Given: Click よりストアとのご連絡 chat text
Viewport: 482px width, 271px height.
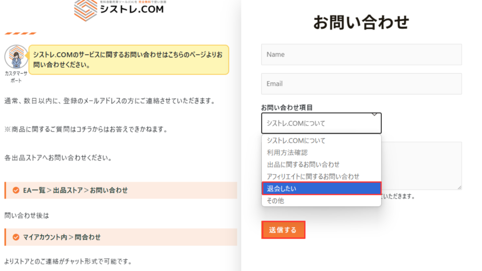Looking at the screenshot, I should click(68, 262).
